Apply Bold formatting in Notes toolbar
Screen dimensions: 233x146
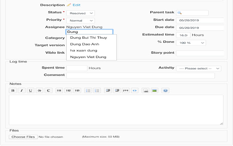pyautogui.click(x=13, y=91)
